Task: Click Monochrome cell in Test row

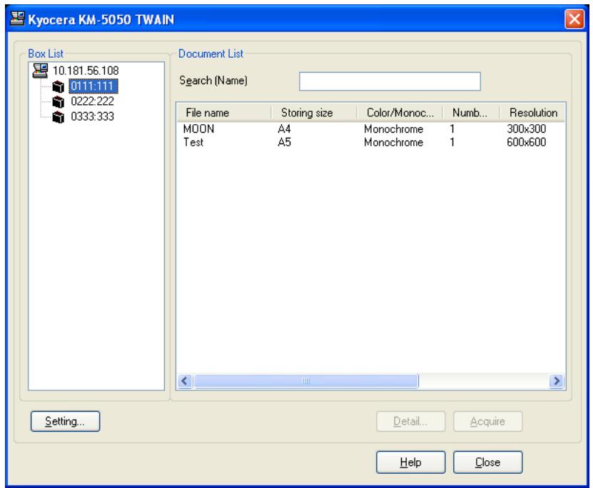Action: [393, 142]
